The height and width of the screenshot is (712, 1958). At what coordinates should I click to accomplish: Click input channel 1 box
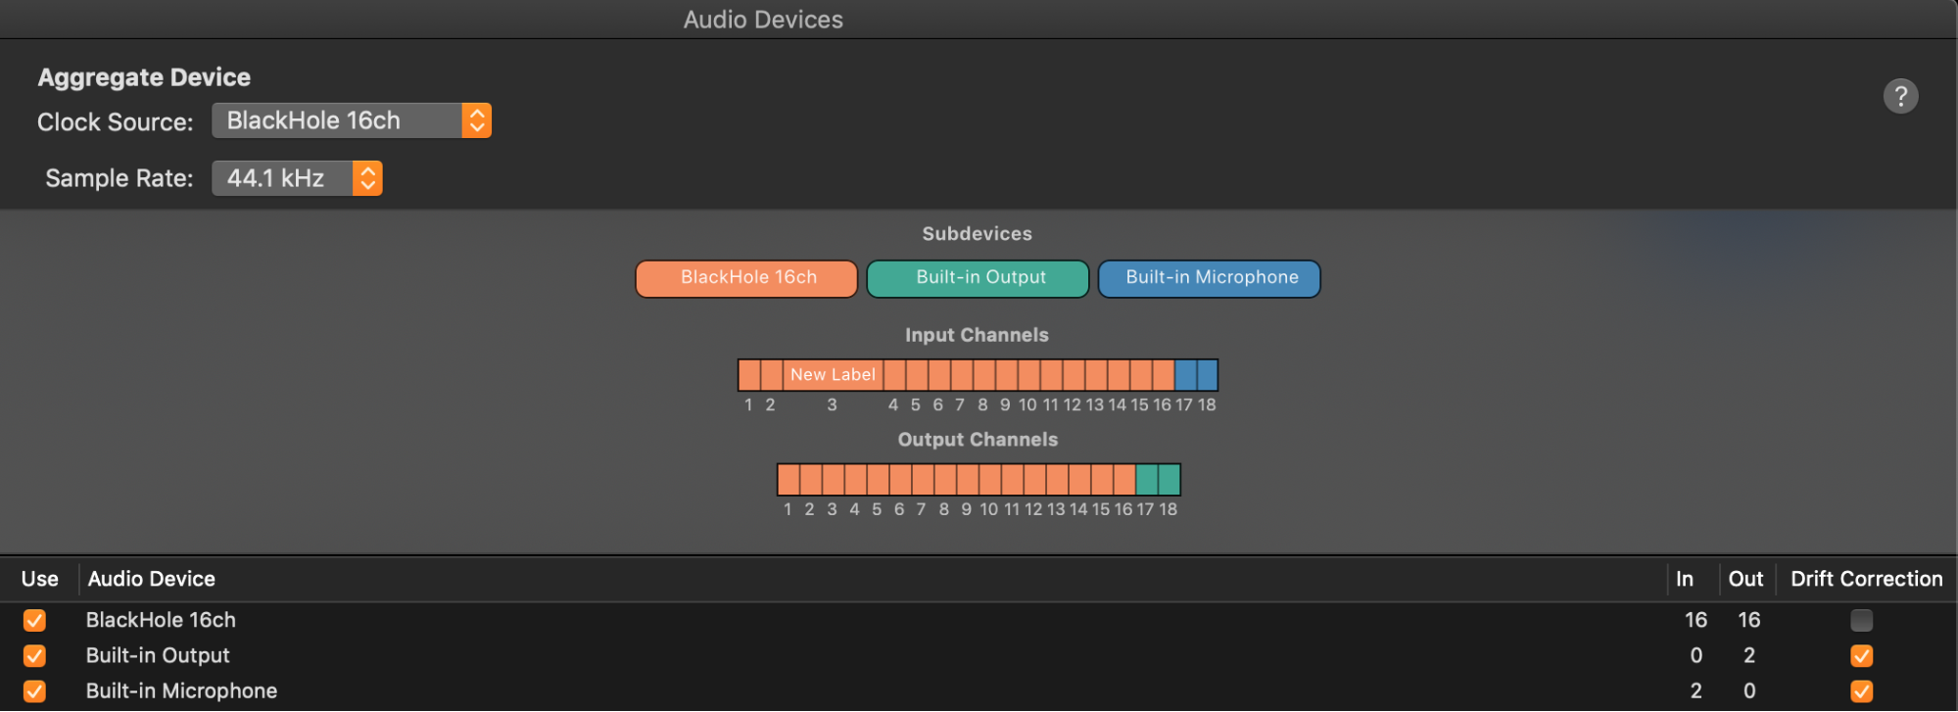coord(749,375)
